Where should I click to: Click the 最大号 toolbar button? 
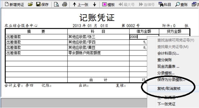click(127, 5)
